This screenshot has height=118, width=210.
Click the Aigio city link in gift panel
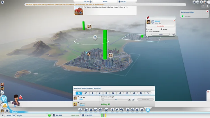tap(81, 99)
